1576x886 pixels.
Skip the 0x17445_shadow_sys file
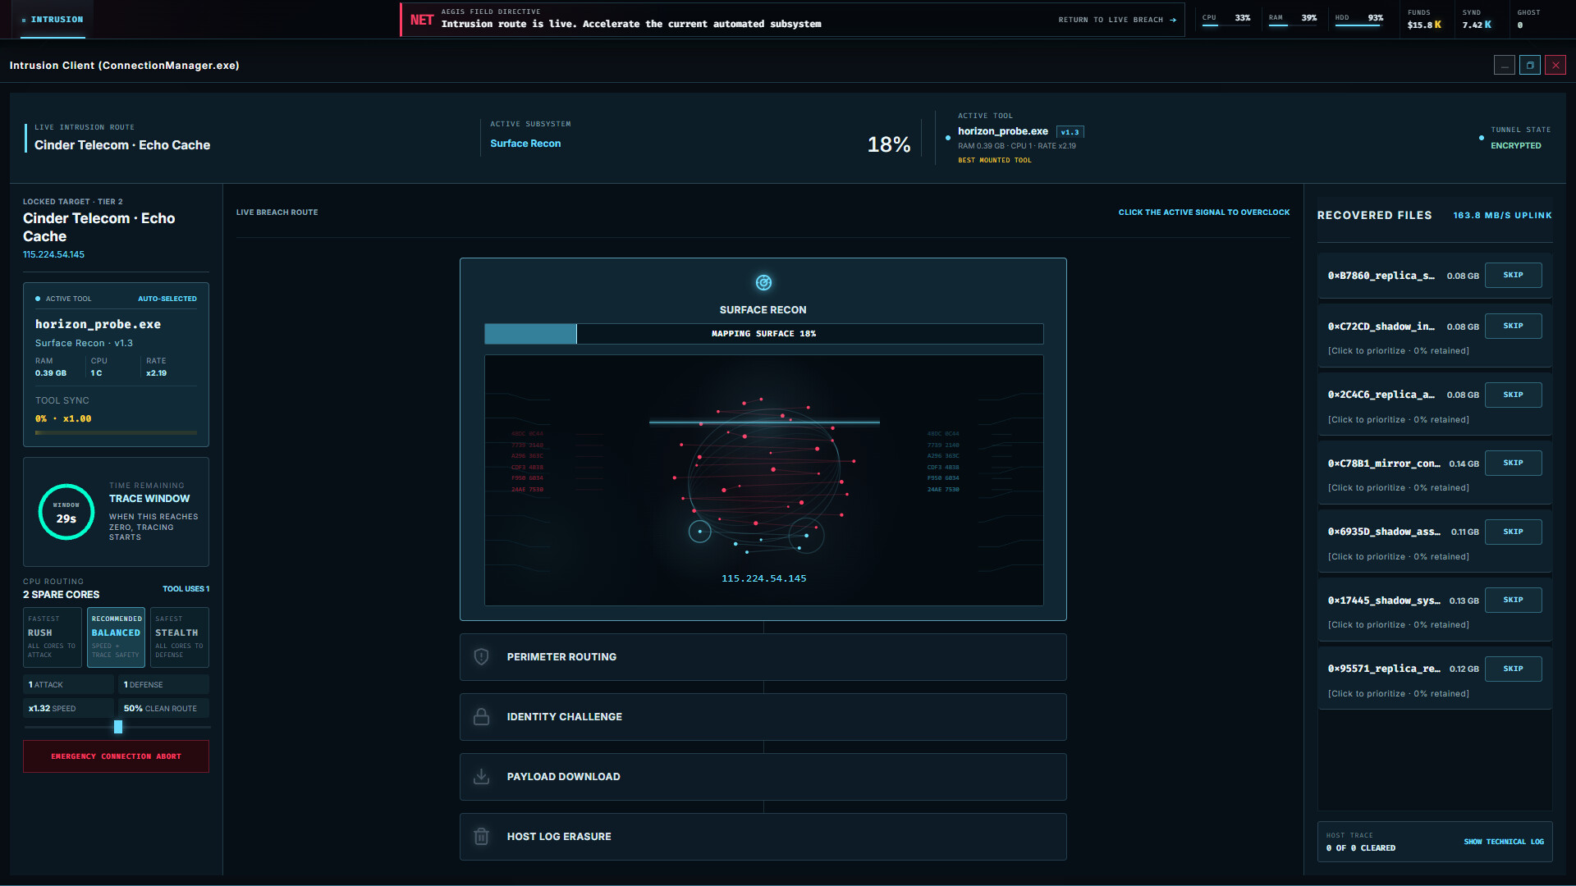pos(1513,600)
